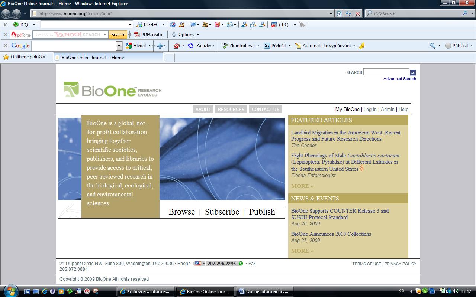Click the browser Back arrow button
Screen dimensions: 476x297
click(x=6, y=14)
